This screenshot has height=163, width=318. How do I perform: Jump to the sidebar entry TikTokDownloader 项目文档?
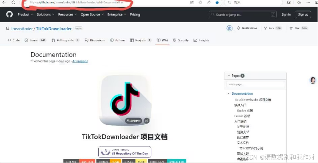(x=253, y=100)
